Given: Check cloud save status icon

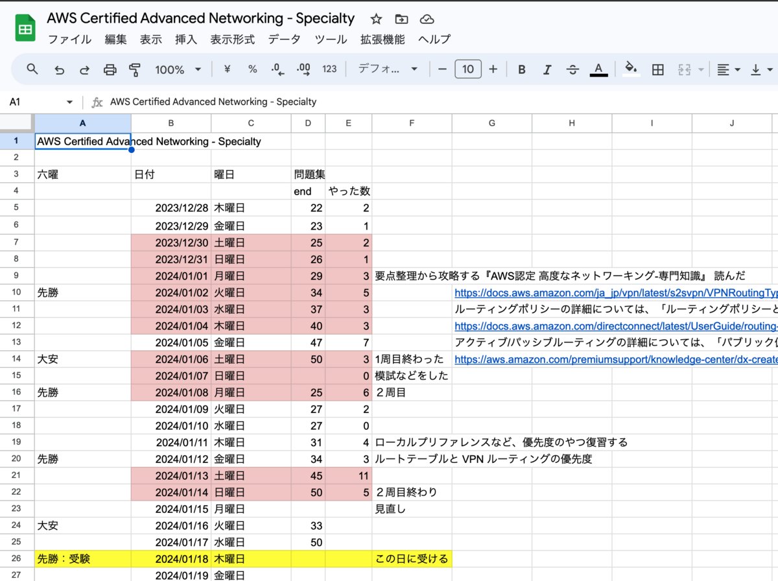Looking at the screenshot, I should pyautogui.click(x=427, y=19).
